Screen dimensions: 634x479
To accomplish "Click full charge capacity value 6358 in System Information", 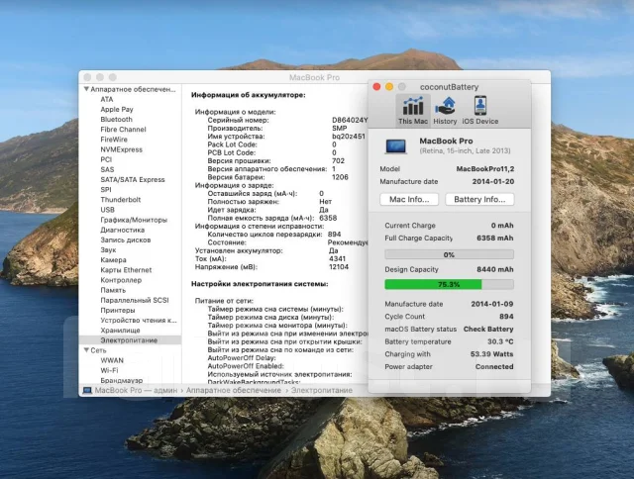I will pos(328,218).
